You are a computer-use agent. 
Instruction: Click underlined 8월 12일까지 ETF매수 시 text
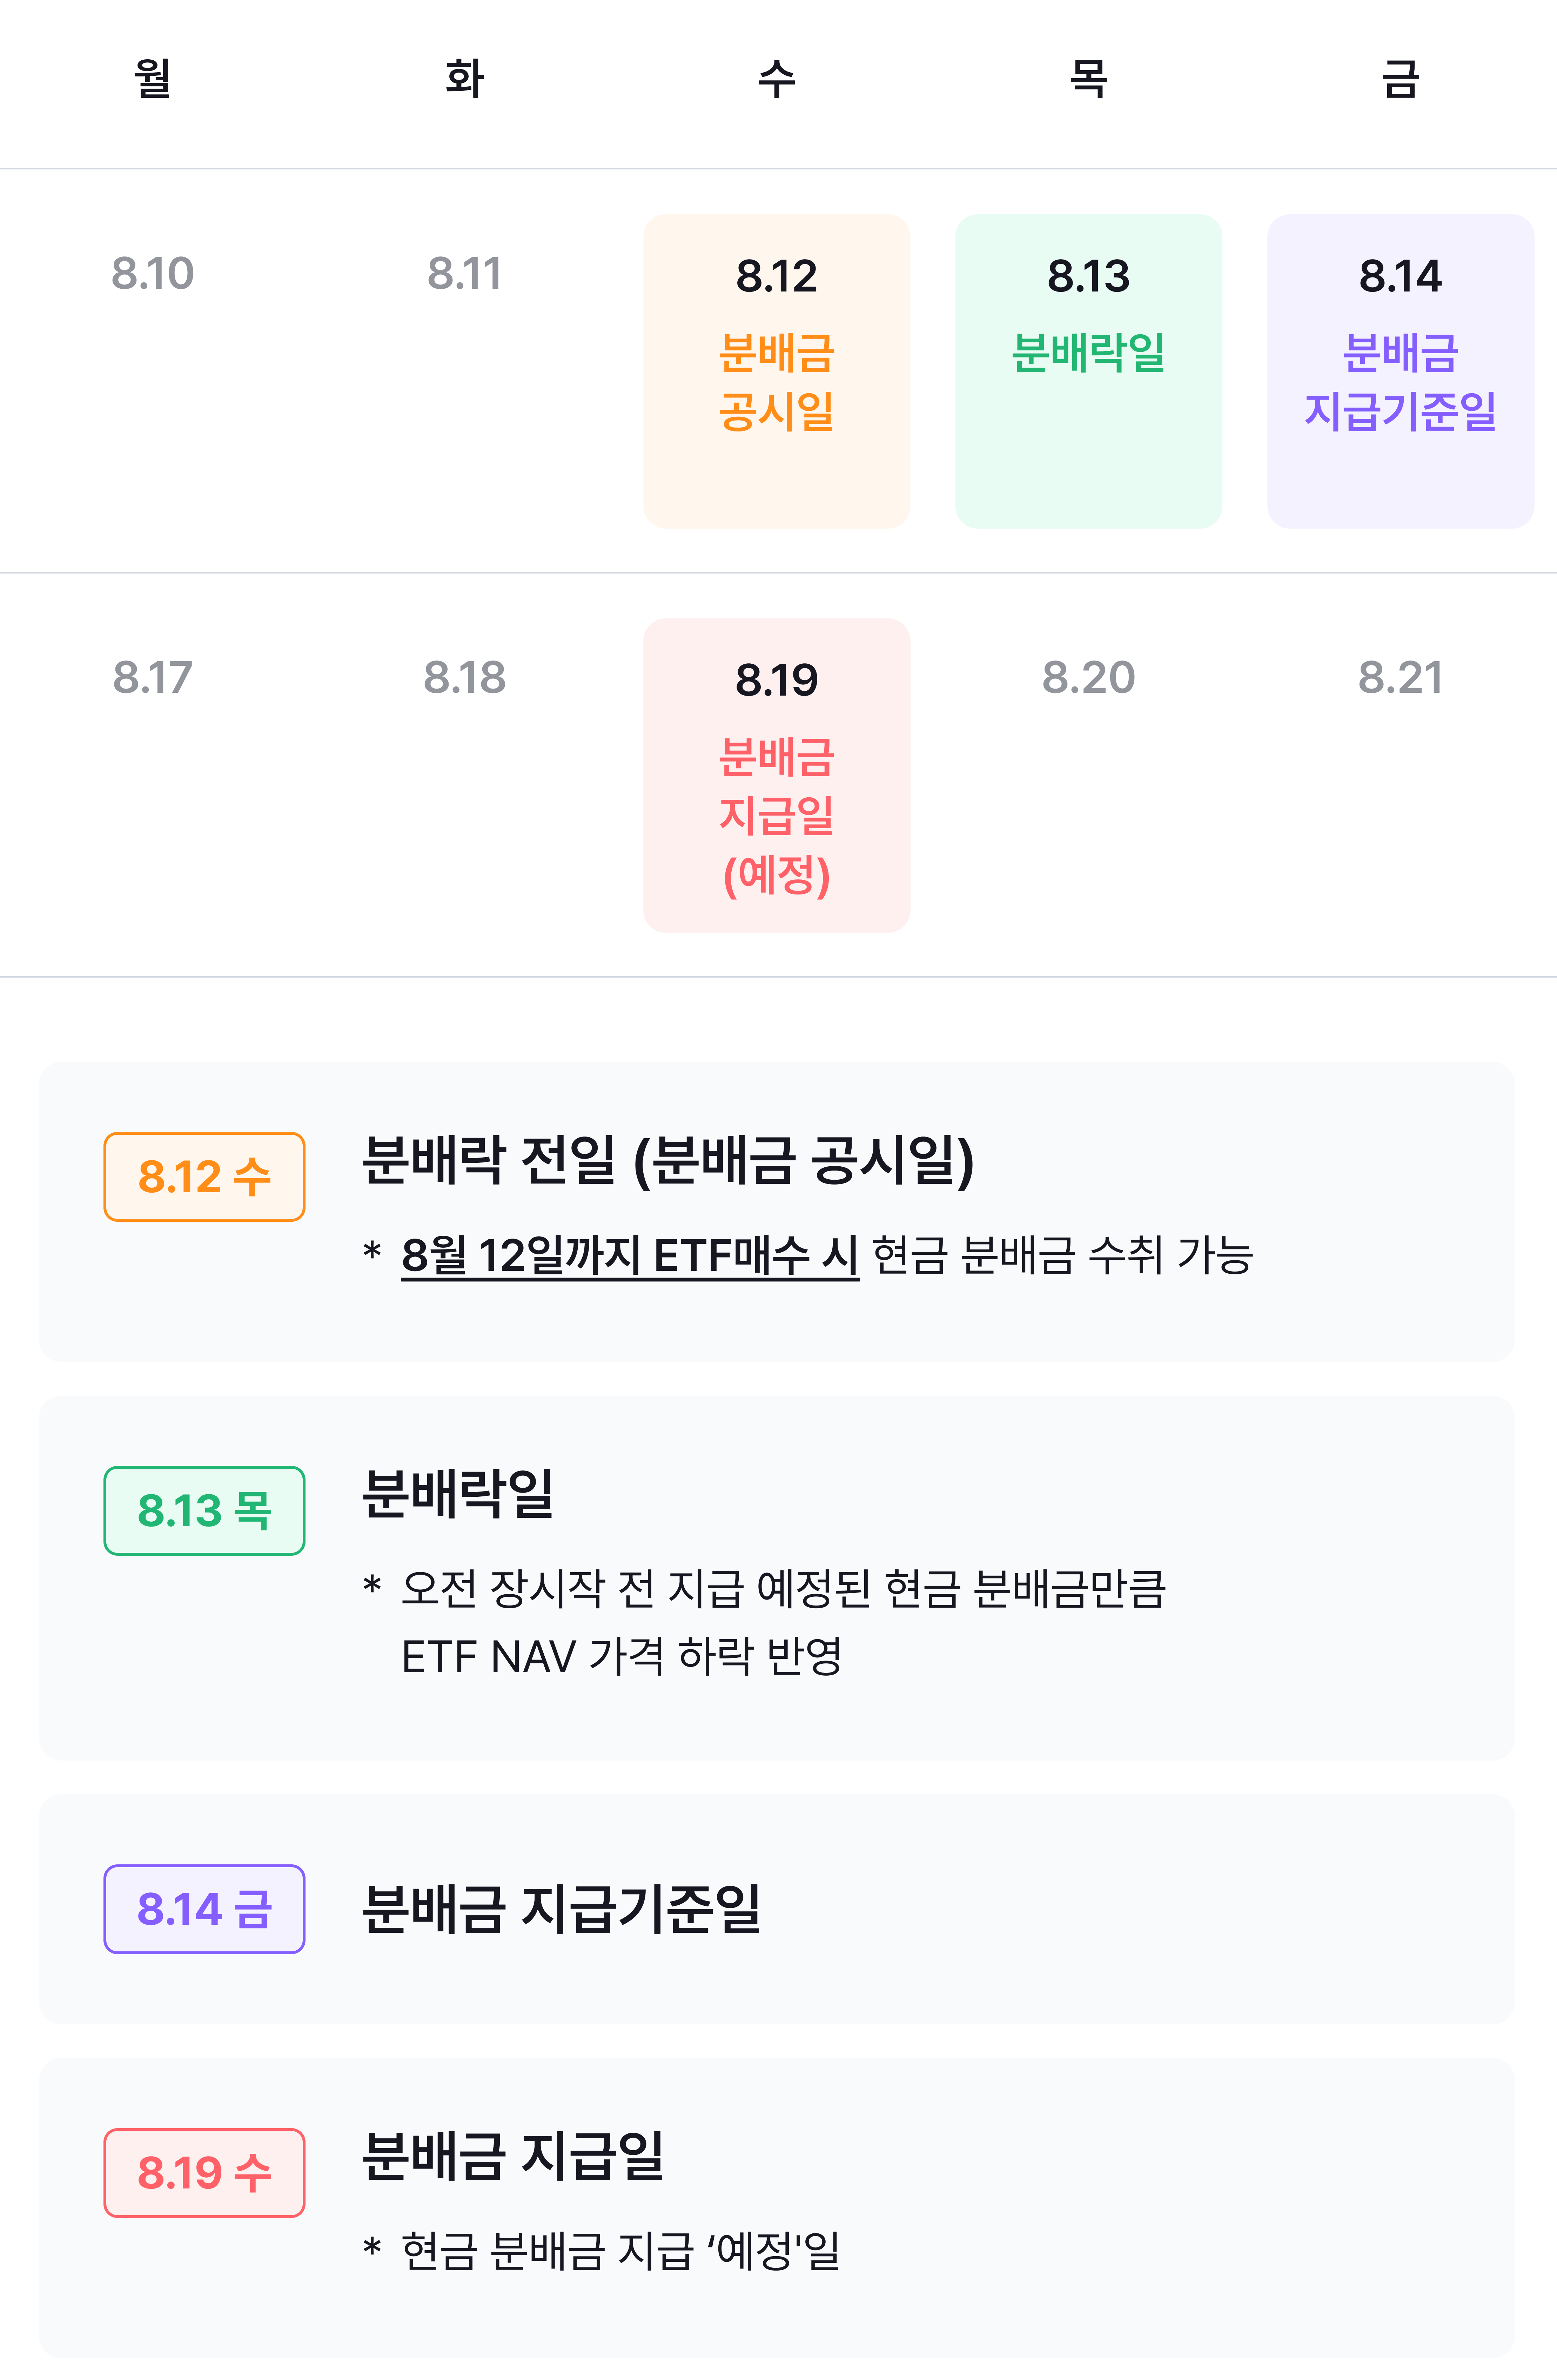tap(630, 1256)
